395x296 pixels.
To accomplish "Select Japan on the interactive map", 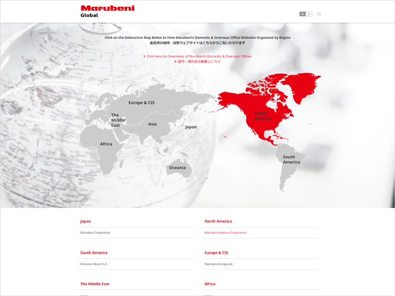I will tap(191, 127).
